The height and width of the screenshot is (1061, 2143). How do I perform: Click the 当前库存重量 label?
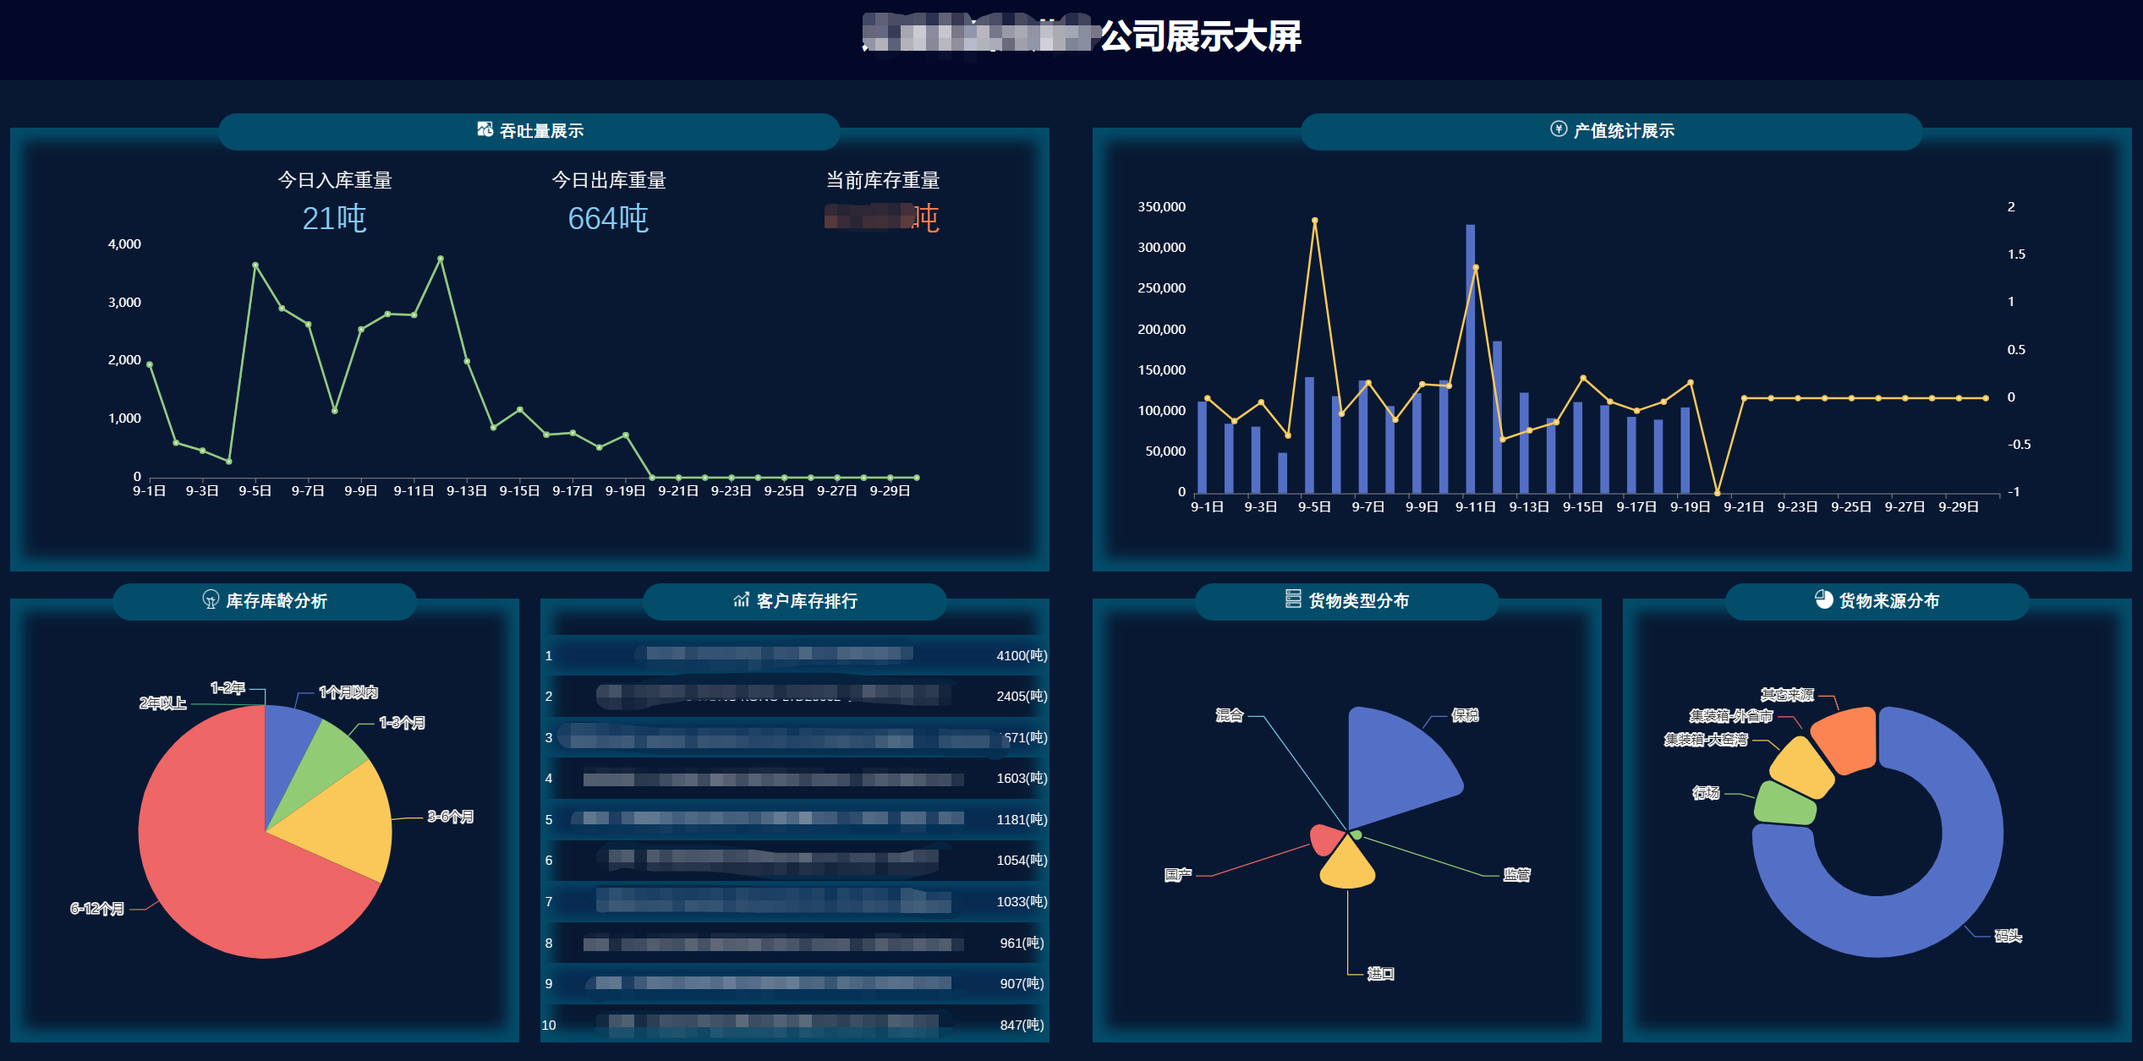pyautogui.click(x=883, y=180)
